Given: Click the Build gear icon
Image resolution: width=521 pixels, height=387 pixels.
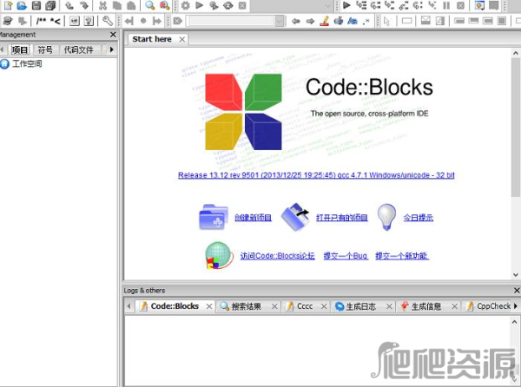Looking at the screenshot, I should pos(185,5).
